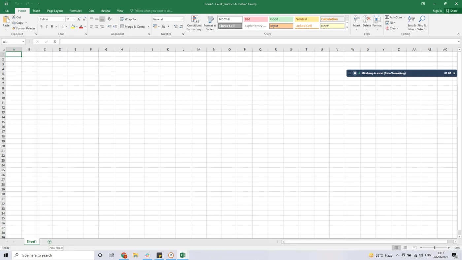Open the Fill Color dropdown arrow

(x=77, y=26)
